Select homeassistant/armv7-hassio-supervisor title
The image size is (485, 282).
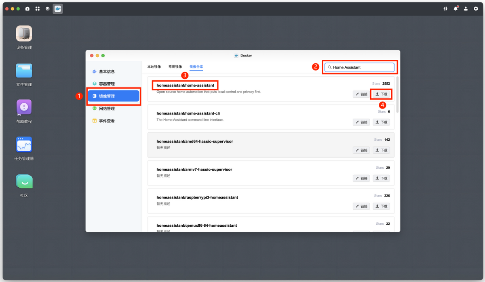point(194,169)
